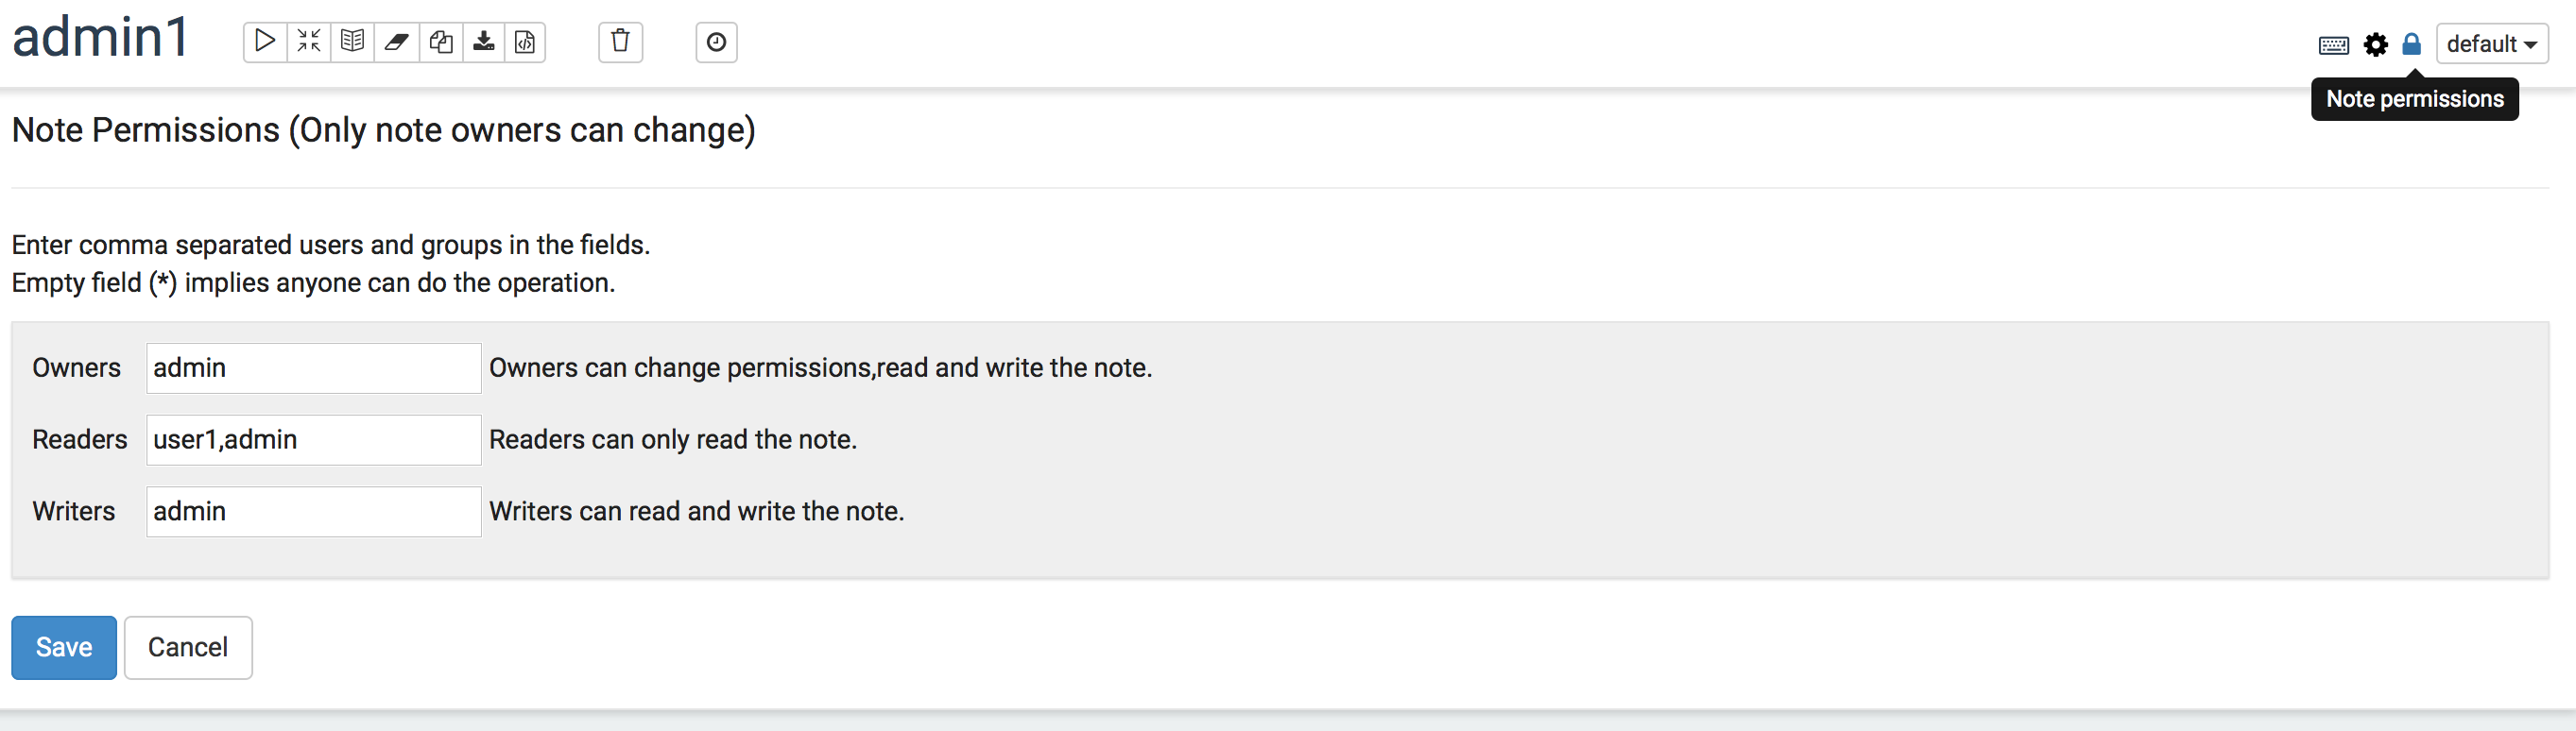This screenshot has width=2576, height=731.
Task: Select the Readers field containing user1,admin
Action: click(313, 439)
